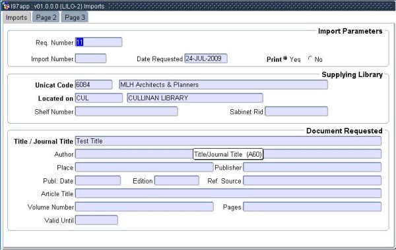Click the Unicat Code label
The image size is (396, 250).
[54, 85]
